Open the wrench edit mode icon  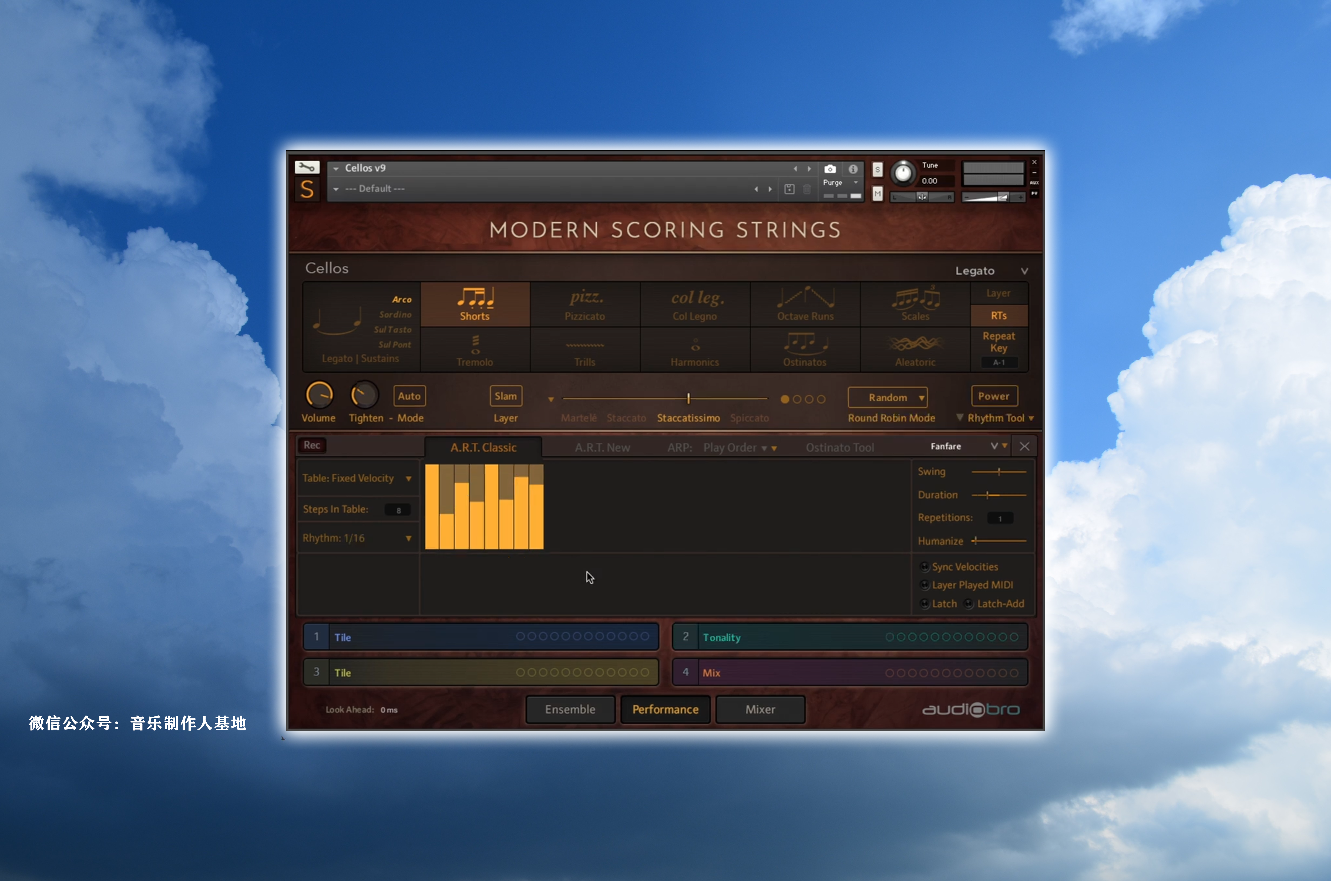[307, 167]
